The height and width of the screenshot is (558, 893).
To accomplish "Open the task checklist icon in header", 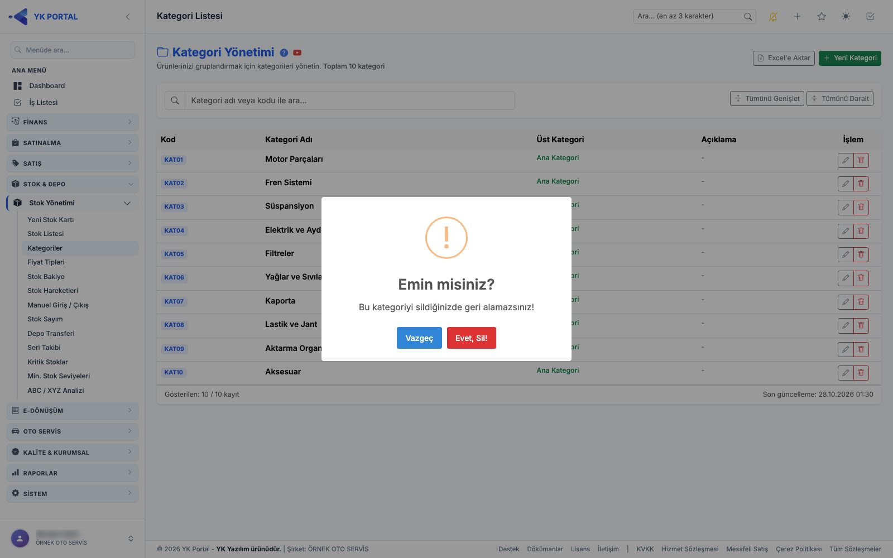I will pyautogui.click(x=870, y=17).
